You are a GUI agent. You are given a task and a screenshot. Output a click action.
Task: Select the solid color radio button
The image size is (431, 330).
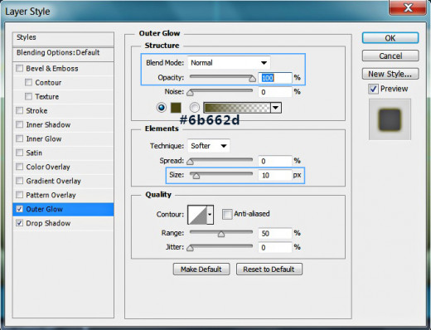click(x=162, y=107)
